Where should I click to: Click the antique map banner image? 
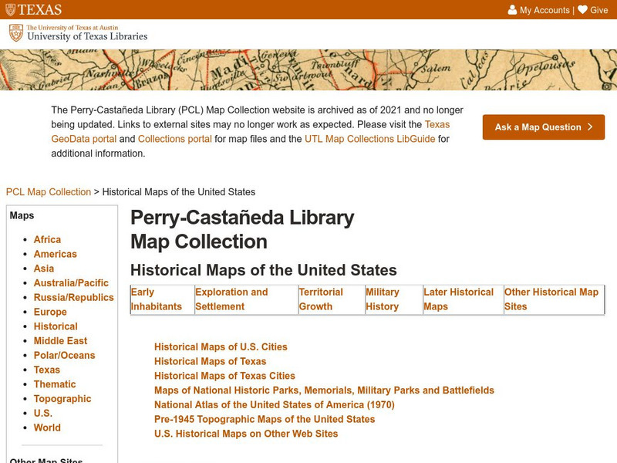(x=308, y=69)
